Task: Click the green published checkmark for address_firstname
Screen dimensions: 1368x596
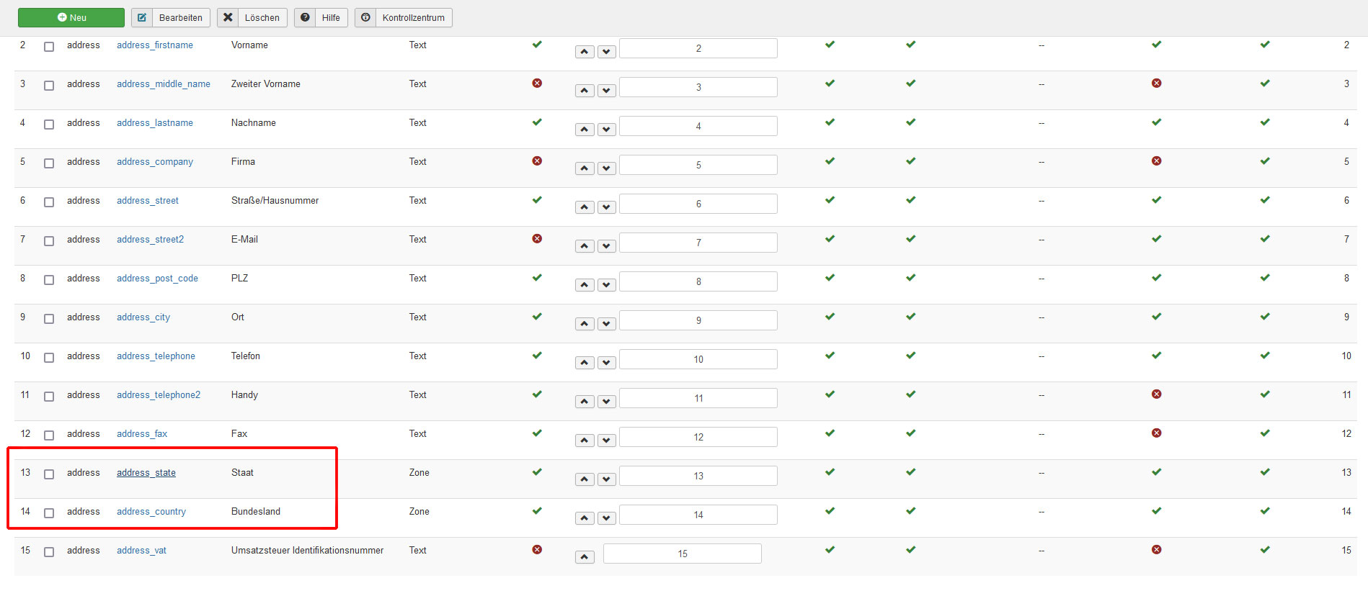Action: (537, 45)
